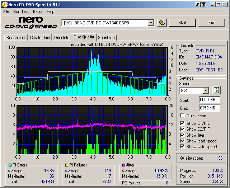Click the label CDS_TEST_B2
The image size is (230, 188).
(x=209, y=70)
